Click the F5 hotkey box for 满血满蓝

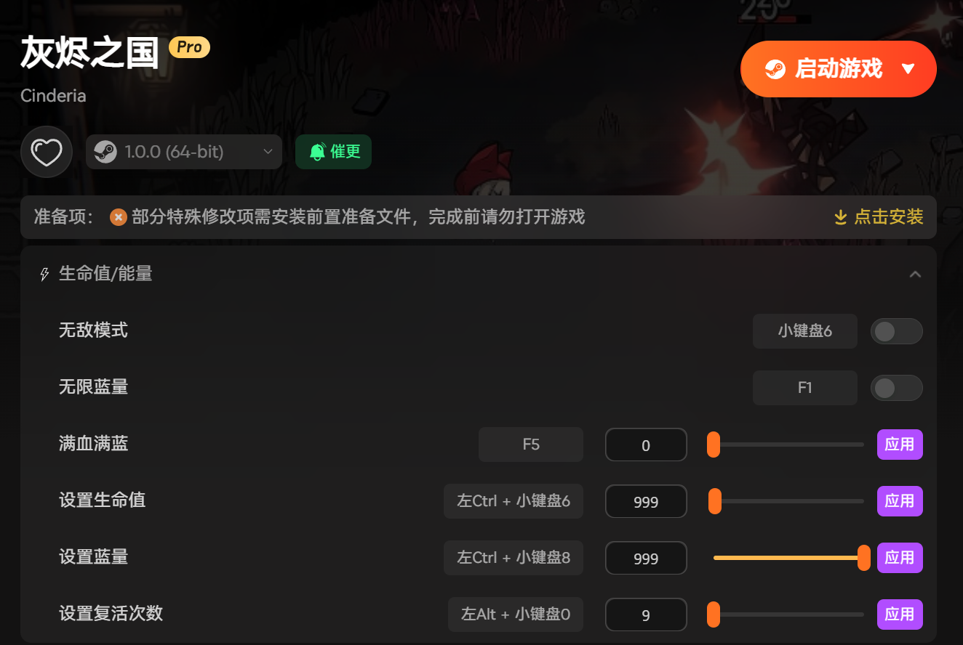pos(531,445)
